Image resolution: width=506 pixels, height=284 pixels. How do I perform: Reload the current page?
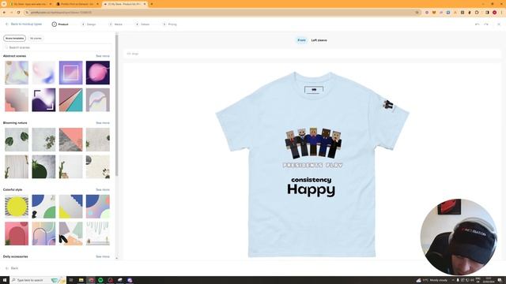18,13
